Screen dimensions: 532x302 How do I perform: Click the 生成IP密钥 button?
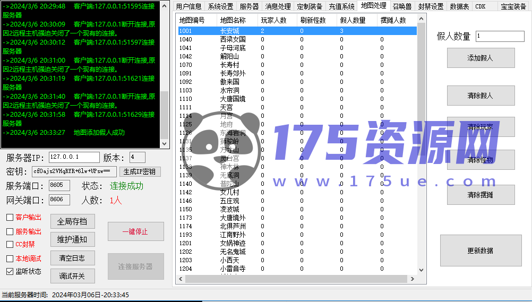(x=140, y=171)
